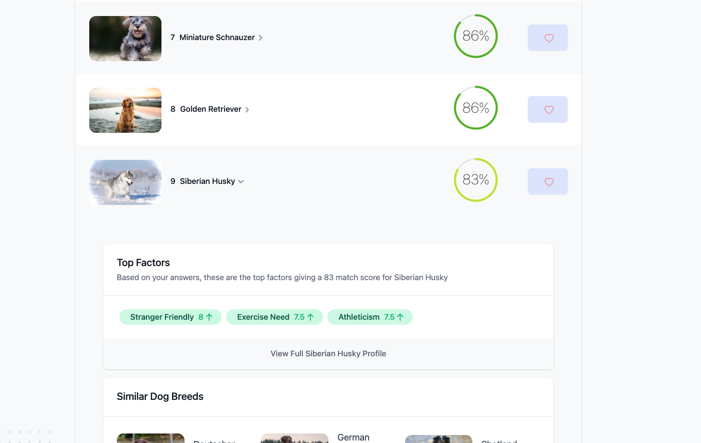Expand the Golden Retriever row chevron
Screen dimensions: 701x443
click(x=247, y=110)
